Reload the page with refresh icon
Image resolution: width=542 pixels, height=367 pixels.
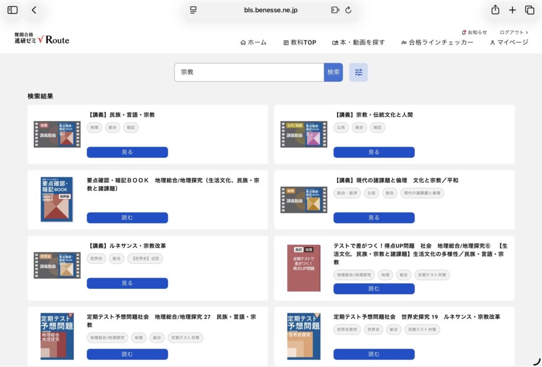tap(348, 10)
